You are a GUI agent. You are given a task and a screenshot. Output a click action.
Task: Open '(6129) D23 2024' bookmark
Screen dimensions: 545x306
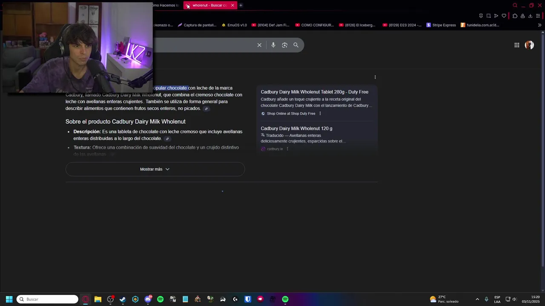(402, 25)
